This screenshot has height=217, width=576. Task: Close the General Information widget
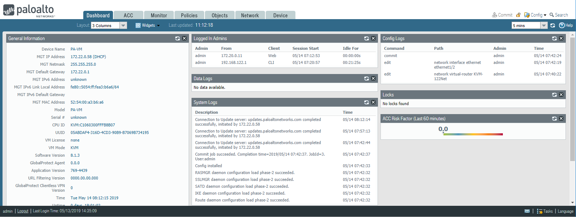click(184, 38)
